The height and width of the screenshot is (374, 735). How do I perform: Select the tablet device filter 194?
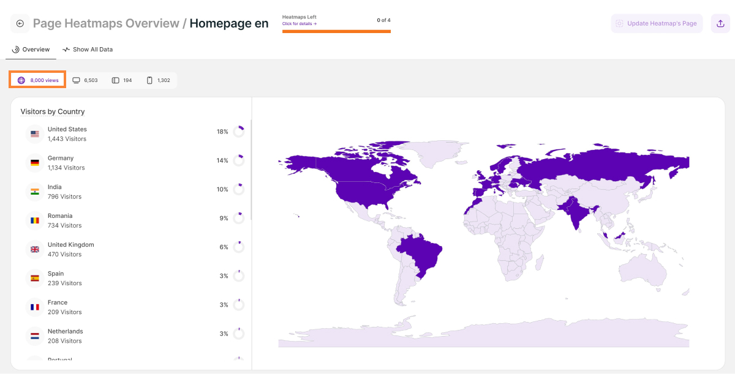pyautogui.click(x=122, y=80)
